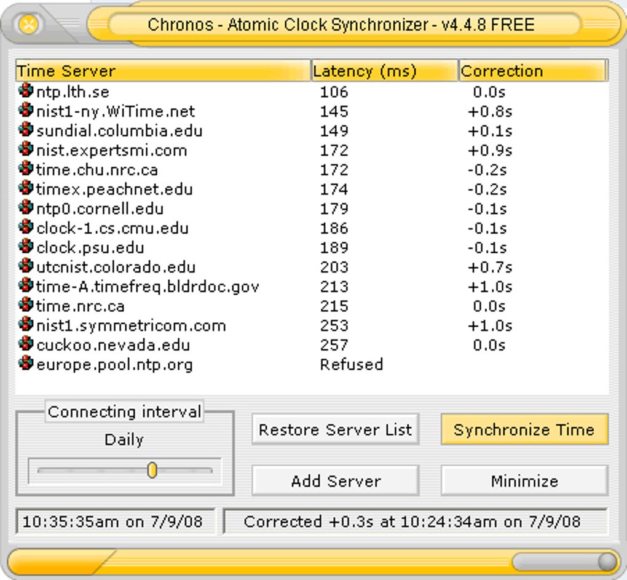This screenshot has width=627, height=580.
Task: Click the Minimize button
Action: pos(524,480)
